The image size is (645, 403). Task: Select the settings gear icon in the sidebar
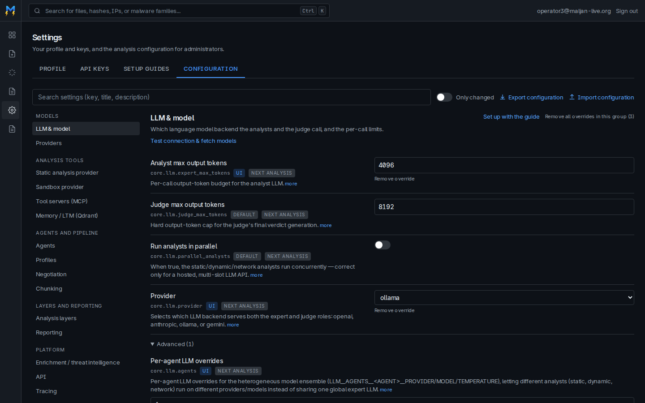coord(12,110)
